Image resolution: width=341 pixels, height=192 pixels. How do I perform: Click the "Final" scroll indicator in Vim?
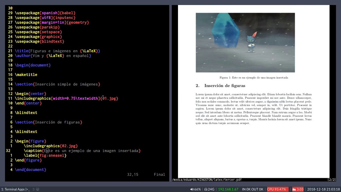point(159,174)
